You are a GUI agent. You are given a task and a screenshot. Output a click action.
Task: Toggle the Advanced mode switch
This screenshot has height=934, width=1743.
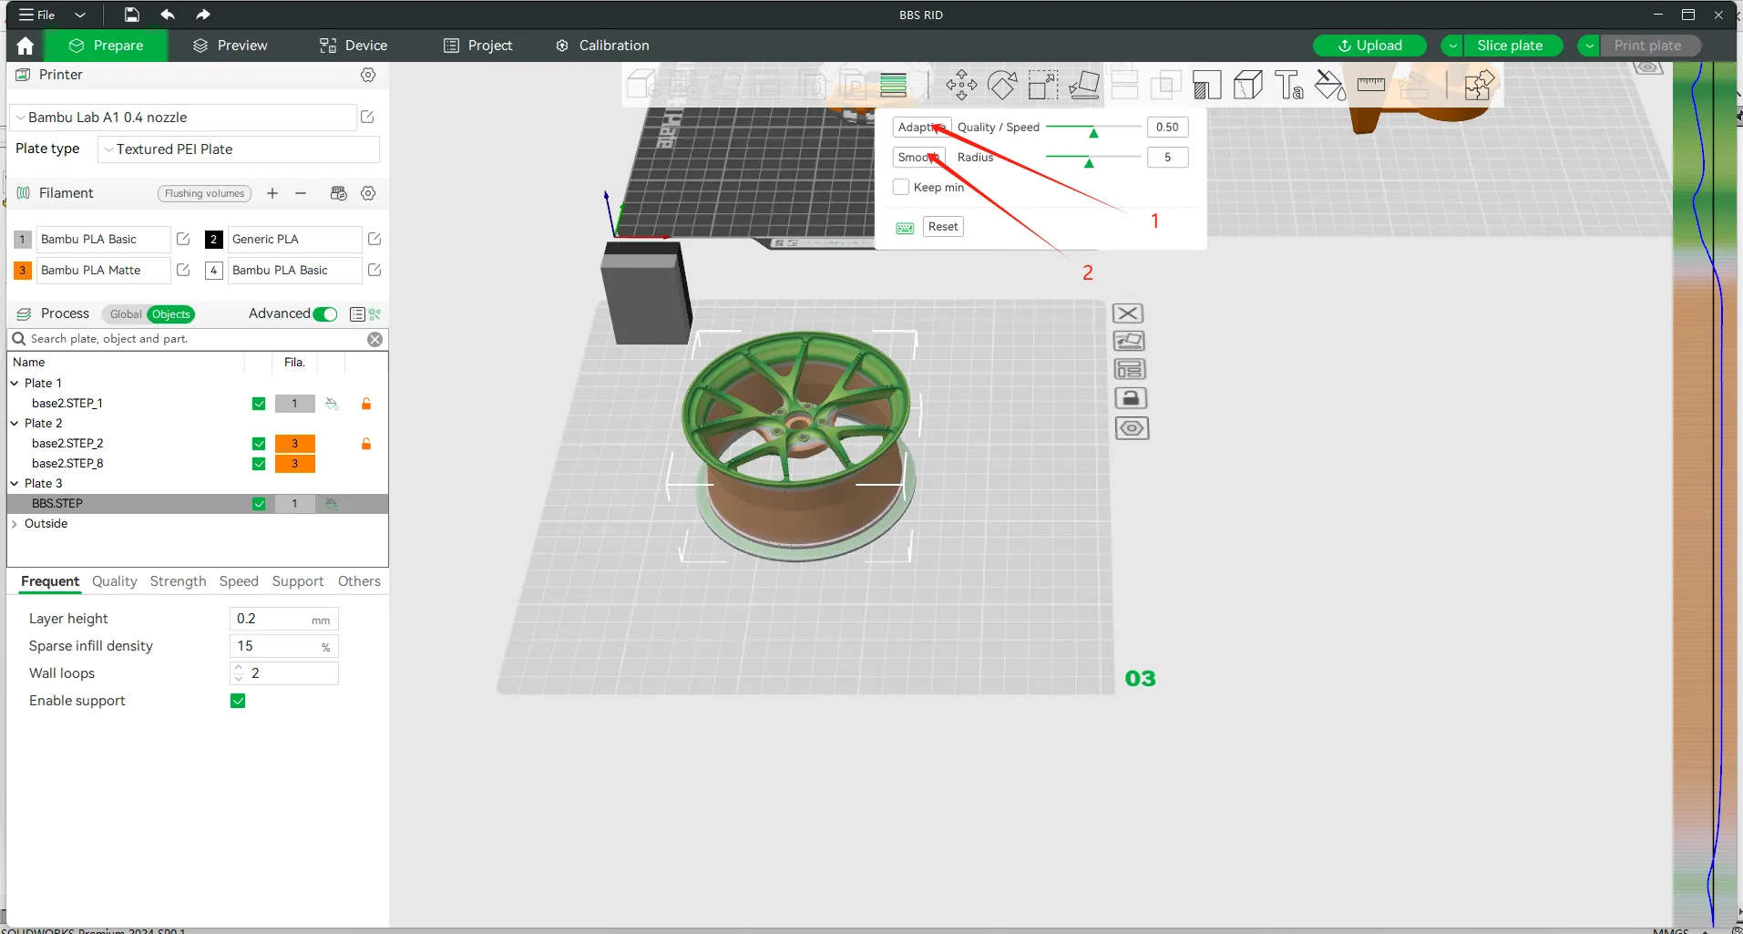pos(325,314)
